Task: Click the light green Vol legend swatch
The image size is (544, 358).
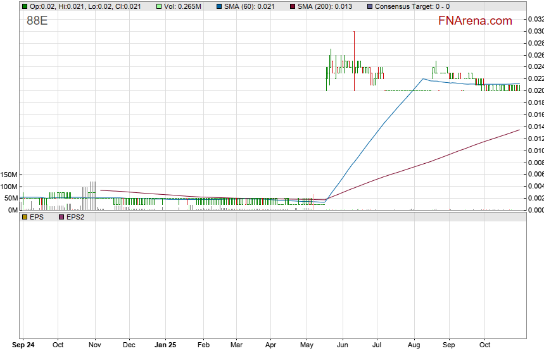Action: pos(159,6)
